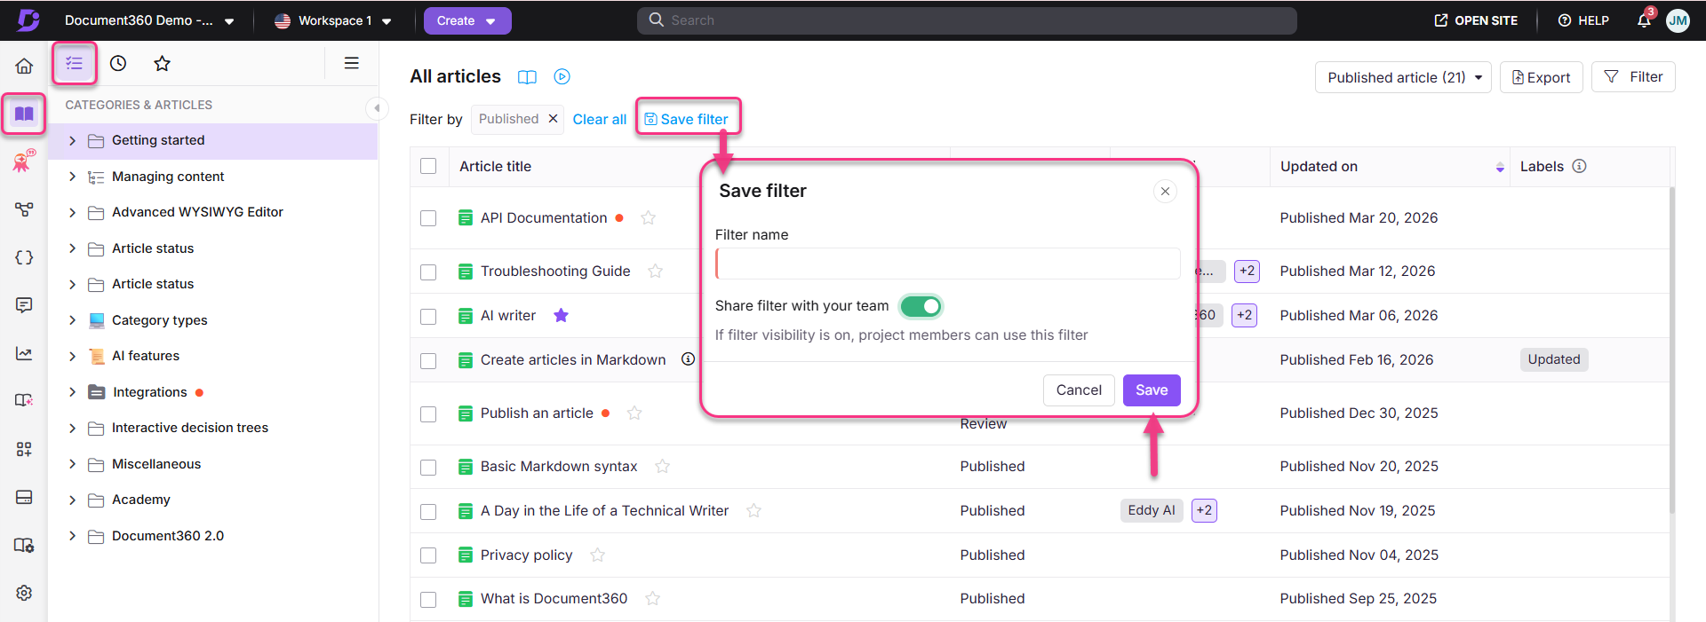Open the API documentation braces icon
The image size is (1706, 622).
click(x=23, y=257)
